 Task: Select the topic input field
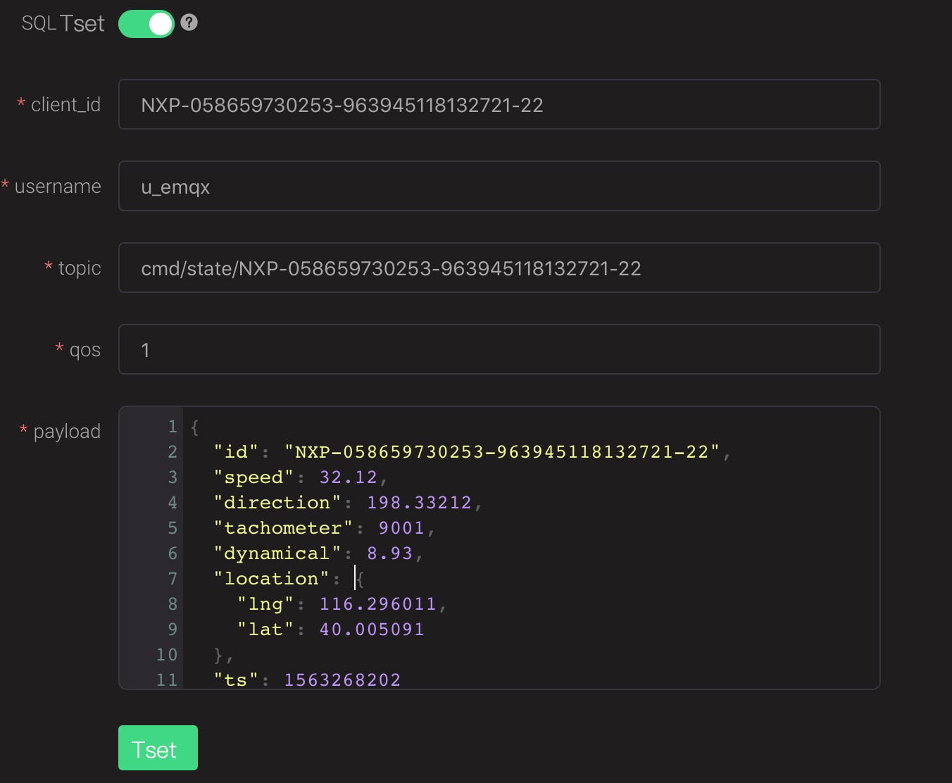499,268
